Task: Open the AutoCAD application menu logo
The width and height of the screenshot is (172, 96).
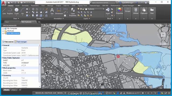Action: pyautogui.click(x=4, y=3)
